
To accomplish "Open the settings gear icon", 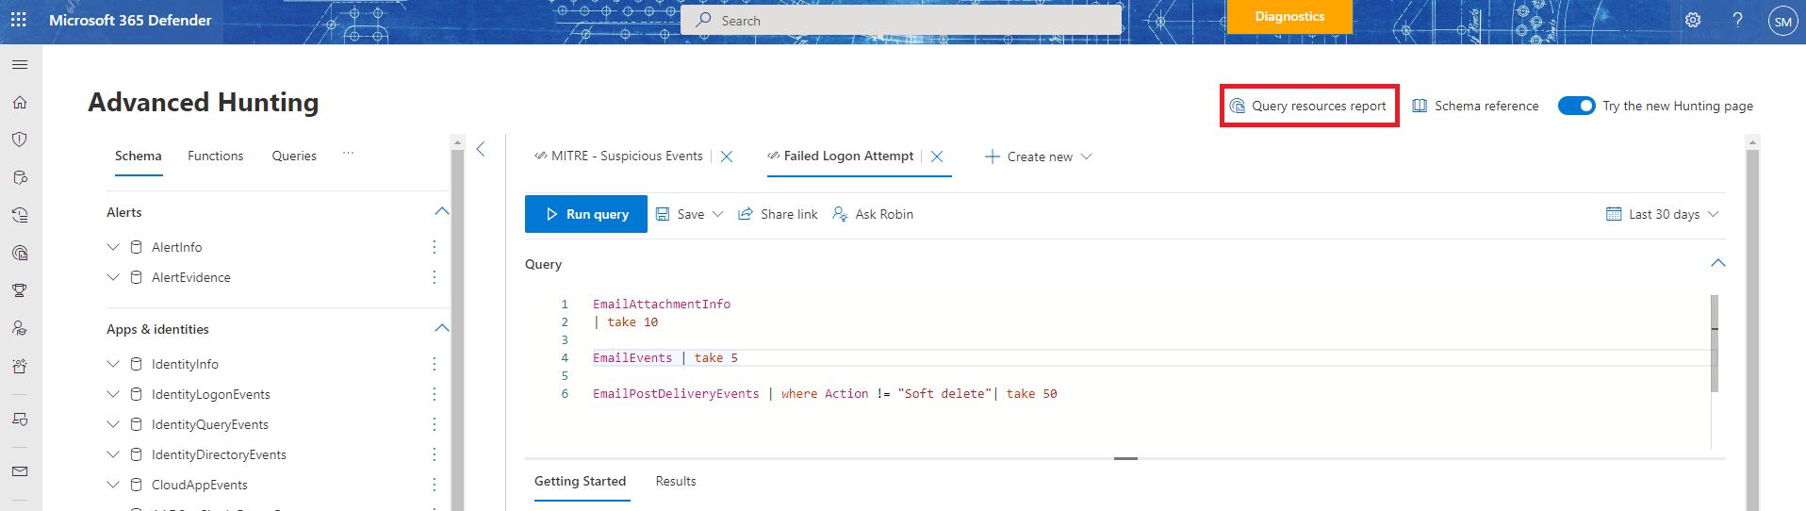I will (1693, 20).
